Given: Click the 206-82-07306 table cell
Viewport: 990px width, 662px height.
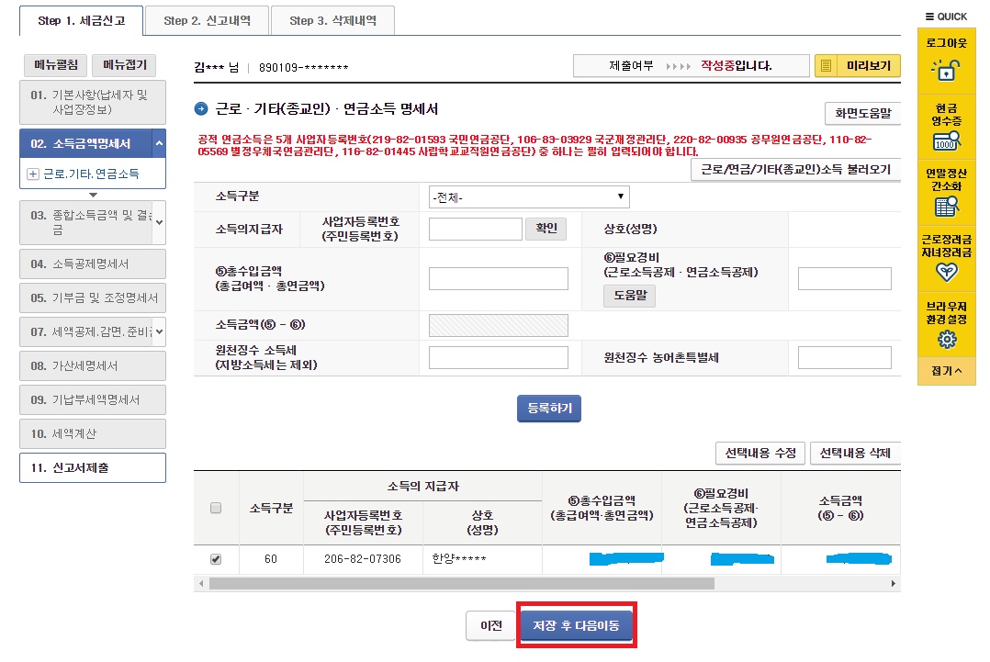Looking at the screenshot, I should [363, 559].
